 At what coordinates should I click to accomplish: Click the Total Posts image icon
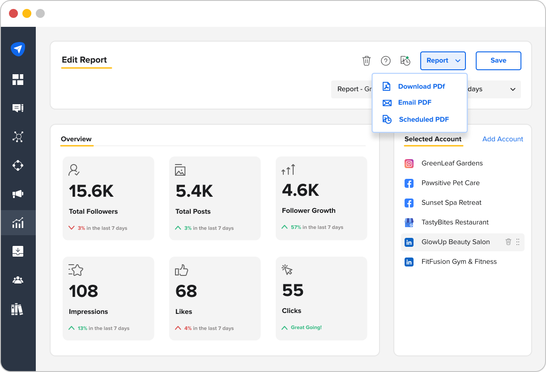180,170
